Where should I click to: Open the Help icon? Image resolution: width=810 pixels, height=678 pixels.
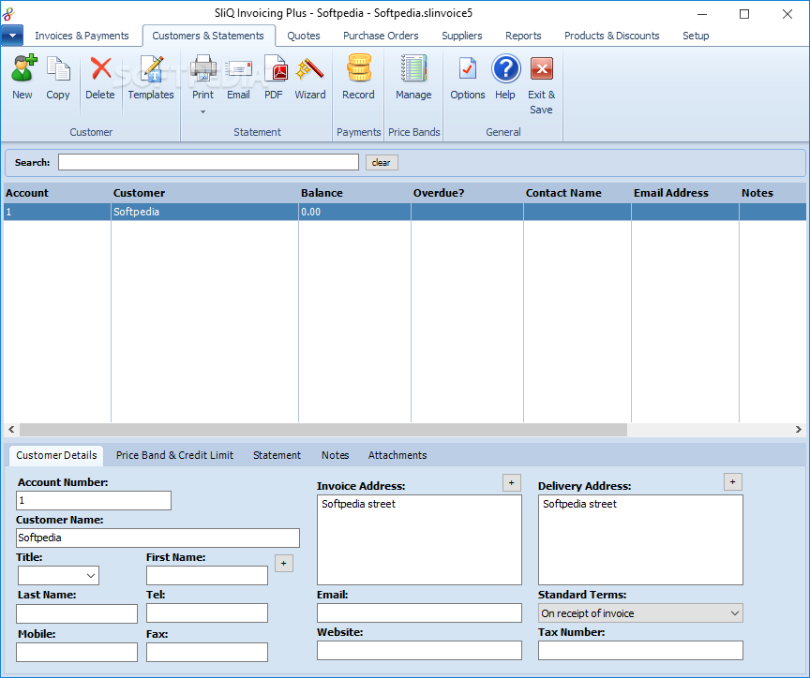[505, 68]
